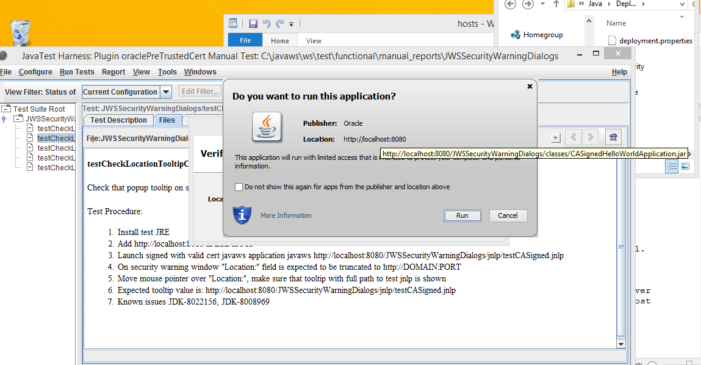Viewport: 701px width, 365px height.
Task: Open the Recycle Bin on desktop
Action: click(x=21, y=33)
